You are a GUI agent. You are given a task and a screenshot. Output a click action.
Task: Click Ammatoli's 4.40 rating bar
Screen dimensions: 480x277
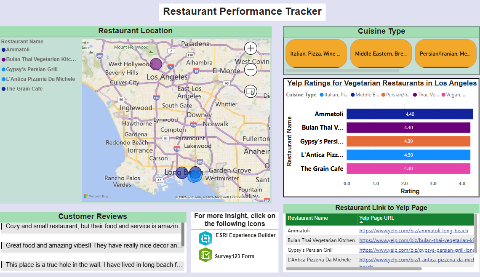(409, 114)
